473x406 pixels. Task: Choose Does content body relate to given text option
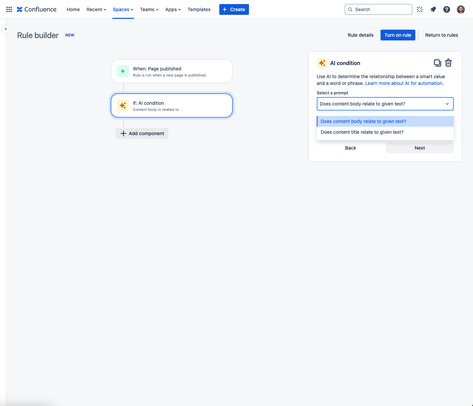pos(385,121)
